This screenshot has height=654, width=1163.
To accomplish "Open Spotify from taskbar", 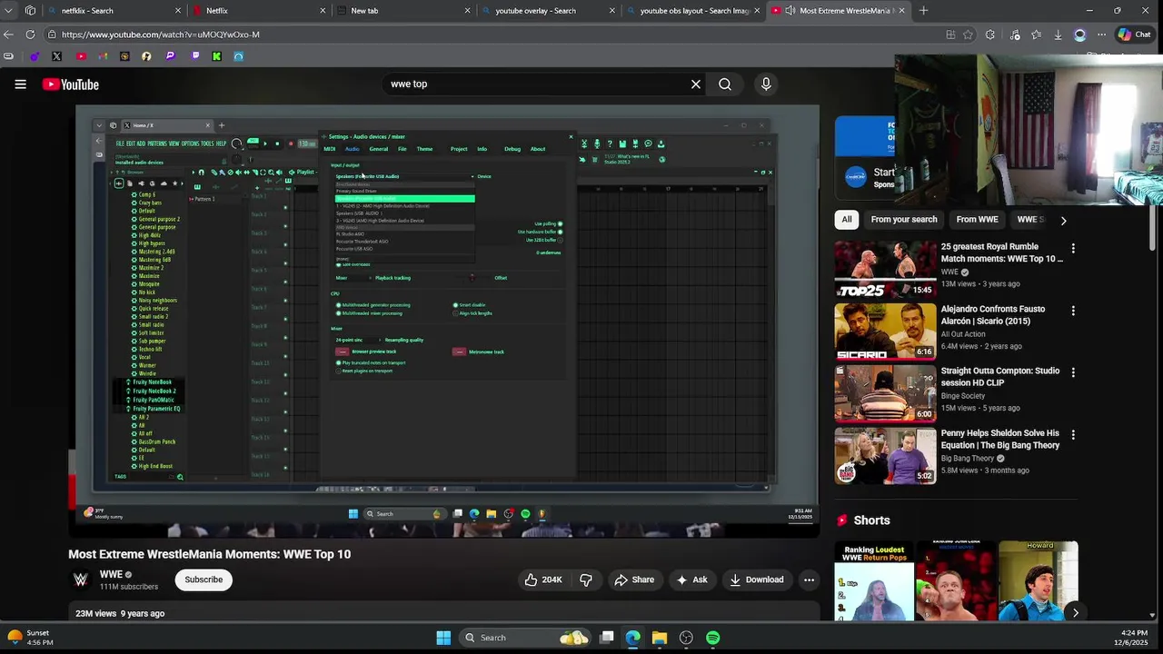I will (x=713, y=638).
